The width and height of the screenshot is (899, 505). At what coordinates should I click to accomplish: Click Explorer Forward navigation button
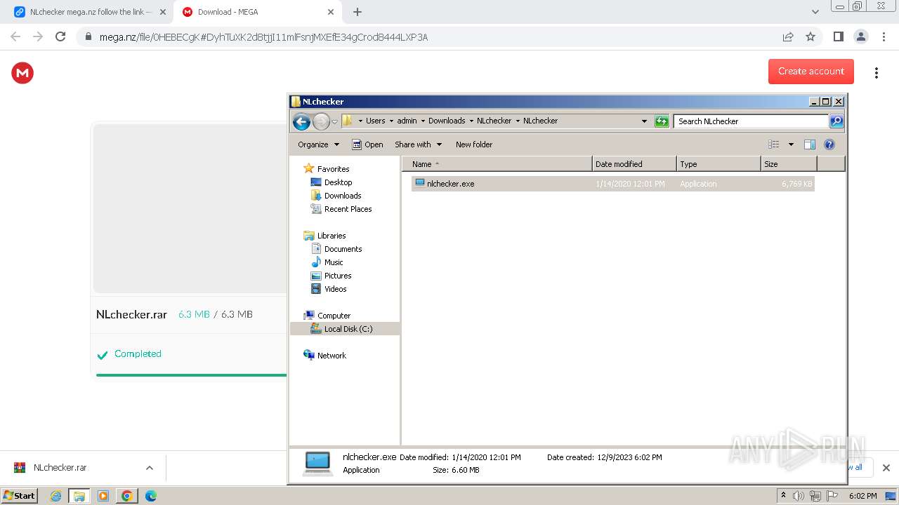(x=321, y=121)
